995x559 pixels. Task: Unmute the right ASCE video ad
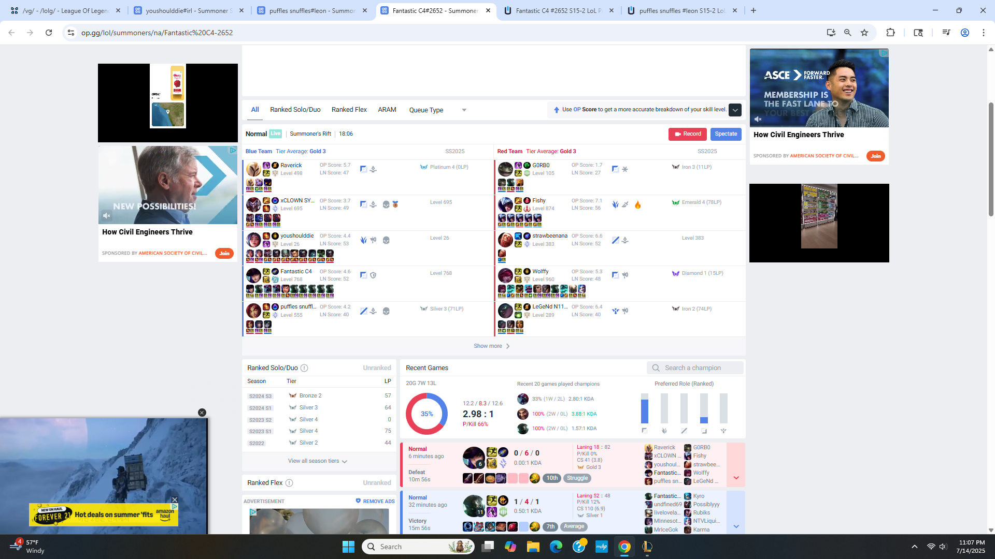tap(758, 119)
